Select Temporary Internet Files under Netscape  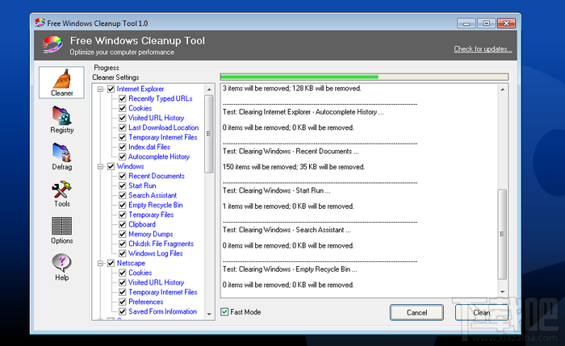[163, 292]
